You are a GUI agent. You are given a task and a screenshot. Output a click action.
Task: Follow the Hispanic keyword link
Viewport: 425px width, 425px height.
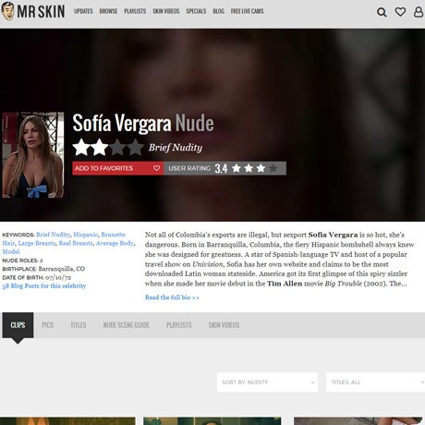tap(85, 235)
